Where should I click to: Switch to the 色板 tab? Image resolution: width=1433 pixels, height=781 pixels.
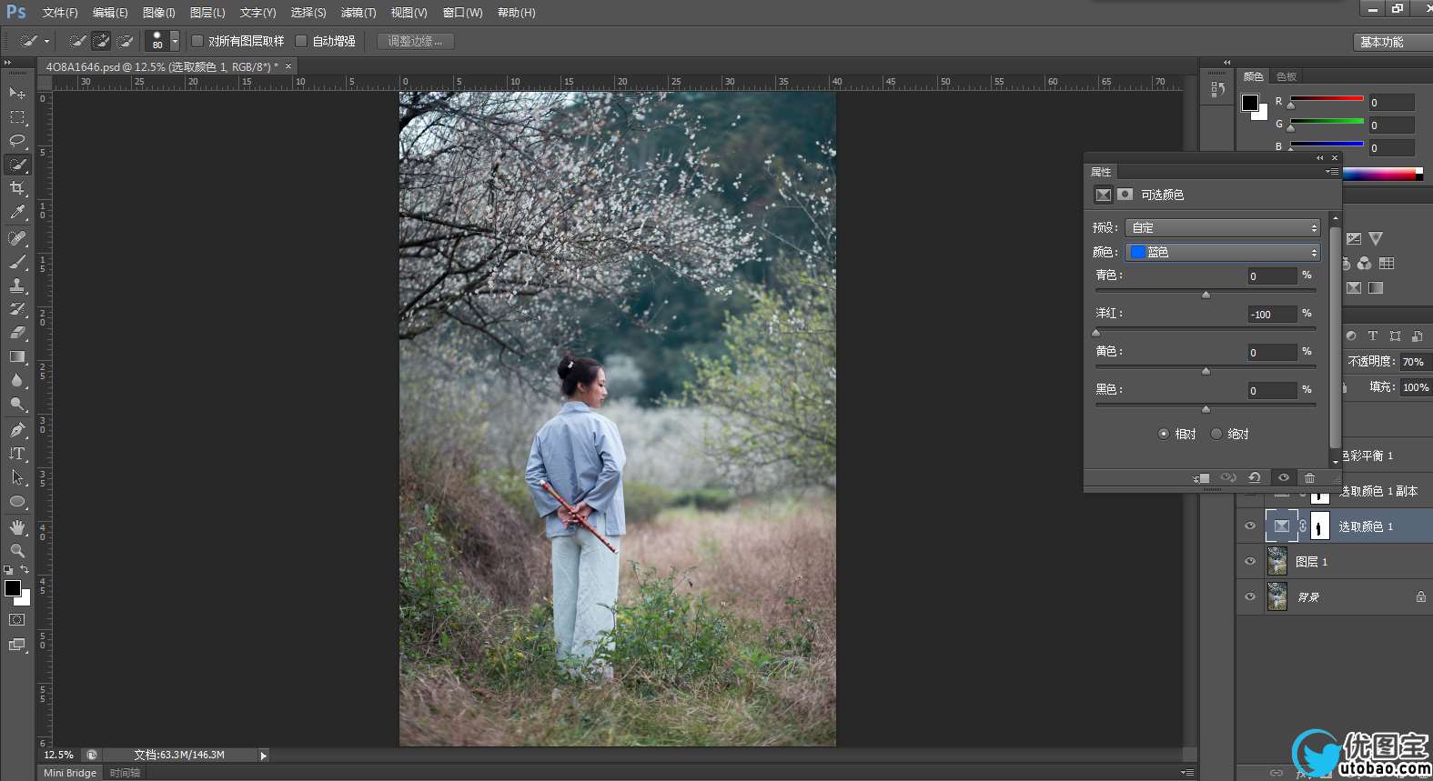pyautogui.click(x=1287, y=77)
